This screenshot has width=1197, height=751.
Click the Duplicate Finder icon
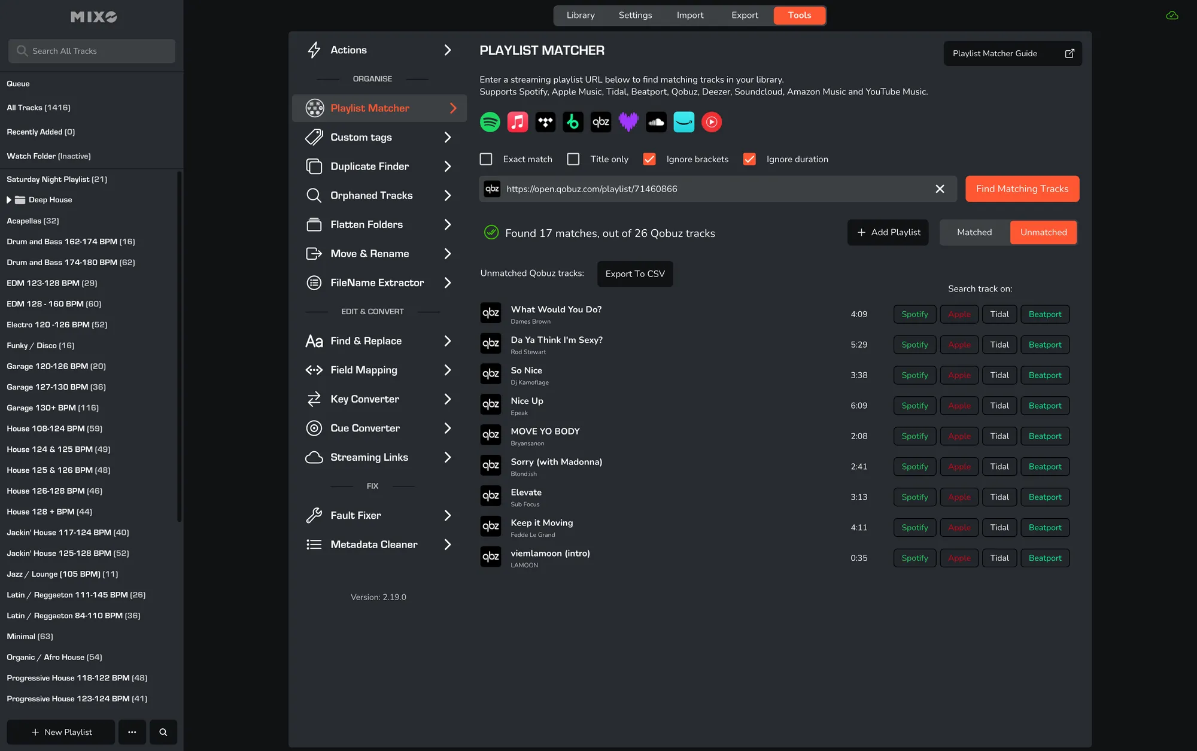point(314,166)
